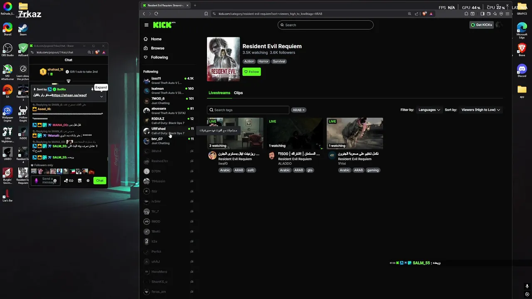Viewport: 532px width, 299px height.
Task: Open MSI Afterburner desktop shortcut
Action: pyautogui.click(x=7, y=71)
